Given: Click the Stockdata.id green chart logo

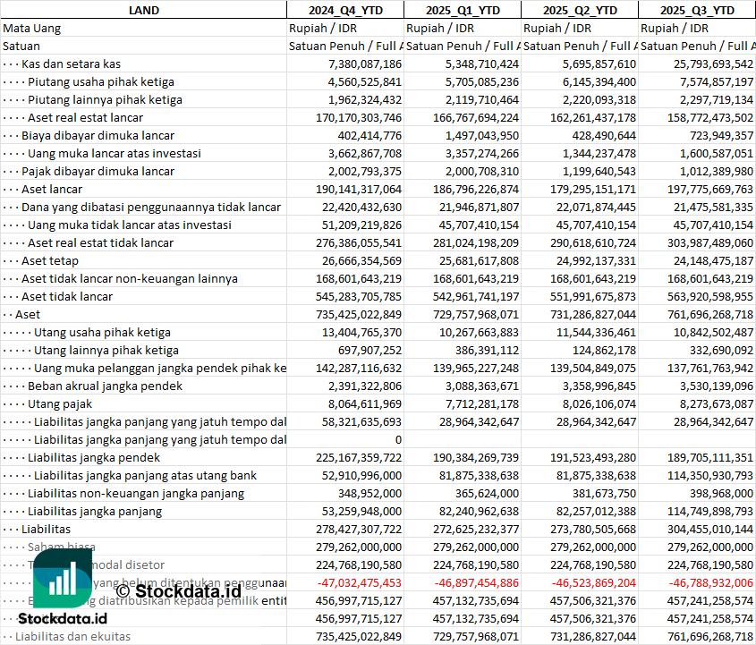Looking at the screenshot, I should (62, 574).
